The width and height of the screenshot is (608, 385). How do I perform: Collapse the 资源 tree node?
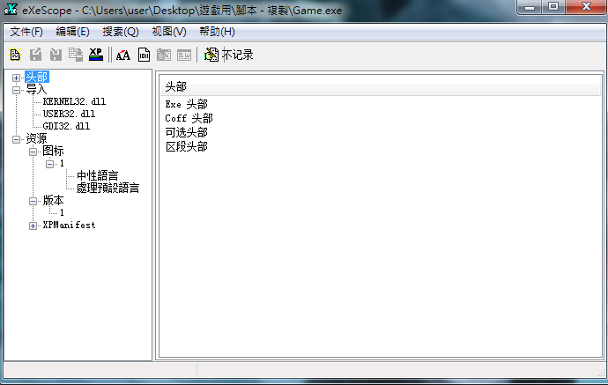[x=16, y=139]
